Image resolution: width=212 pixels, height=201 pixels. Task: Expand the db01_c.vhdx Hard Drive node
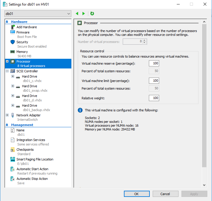13,76
